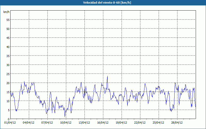Click the 40 value on the y-axis
The height and width of the screenshot is (129, 206).
pyautogui.click(x=8, y=47)
